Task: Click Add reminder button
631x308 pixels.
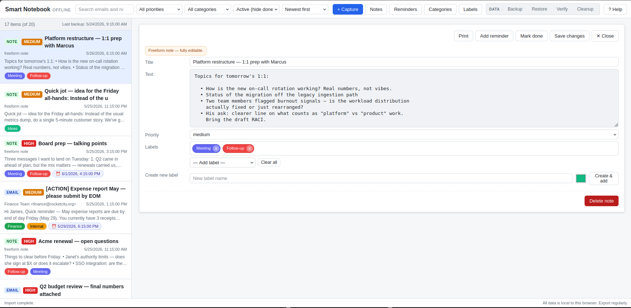Action: click(494, 36)
